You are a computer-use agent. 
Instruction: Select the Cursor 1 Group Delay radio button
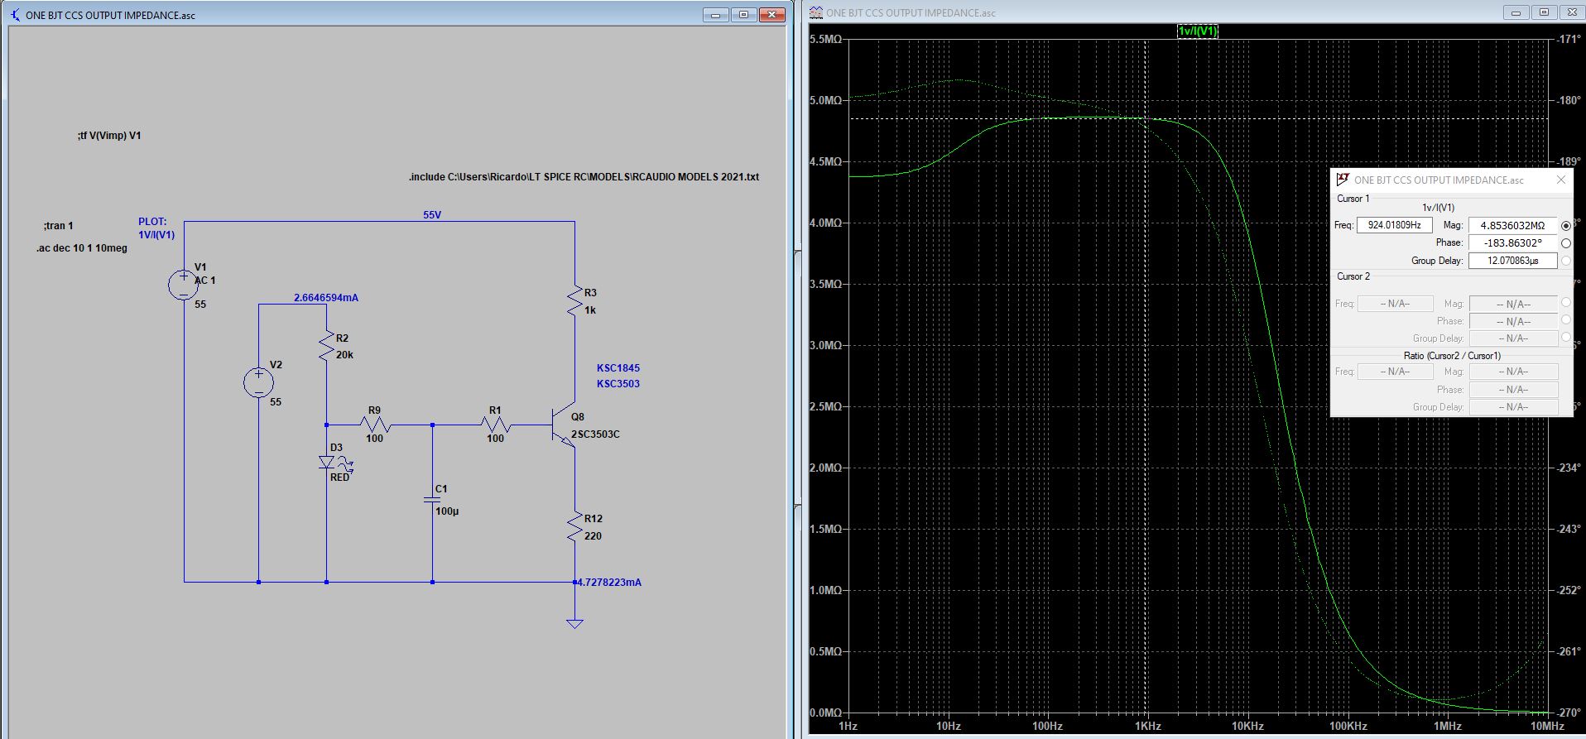1565,261
